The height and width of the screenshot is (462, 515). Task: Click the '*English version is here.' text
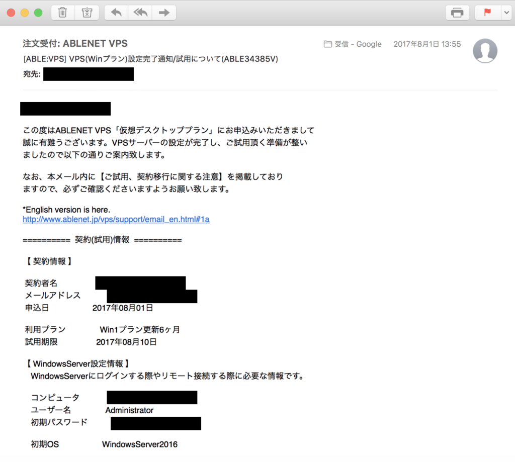click(x=66, y=210)
